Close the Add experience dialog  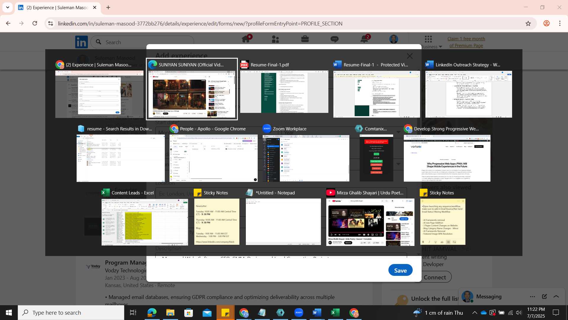(410, 56)
